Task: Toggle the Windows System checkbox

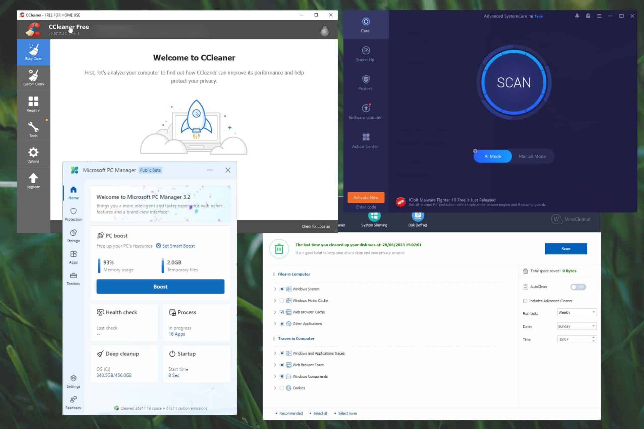Action: click(x=282, y=289)
